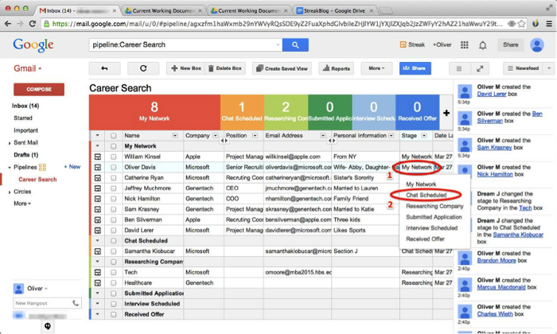Viewport: 557px width, 334px height.
Task: Open the account profile avatar
Action: tap(537, 45)
